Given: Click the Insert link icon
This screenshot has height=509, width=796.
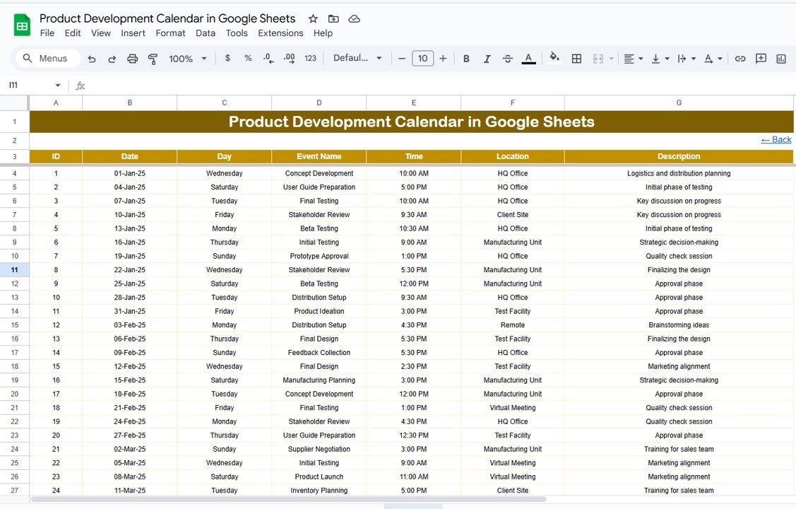Looking at the screenshot, I should pyautogui.click(x=740, y=59).
